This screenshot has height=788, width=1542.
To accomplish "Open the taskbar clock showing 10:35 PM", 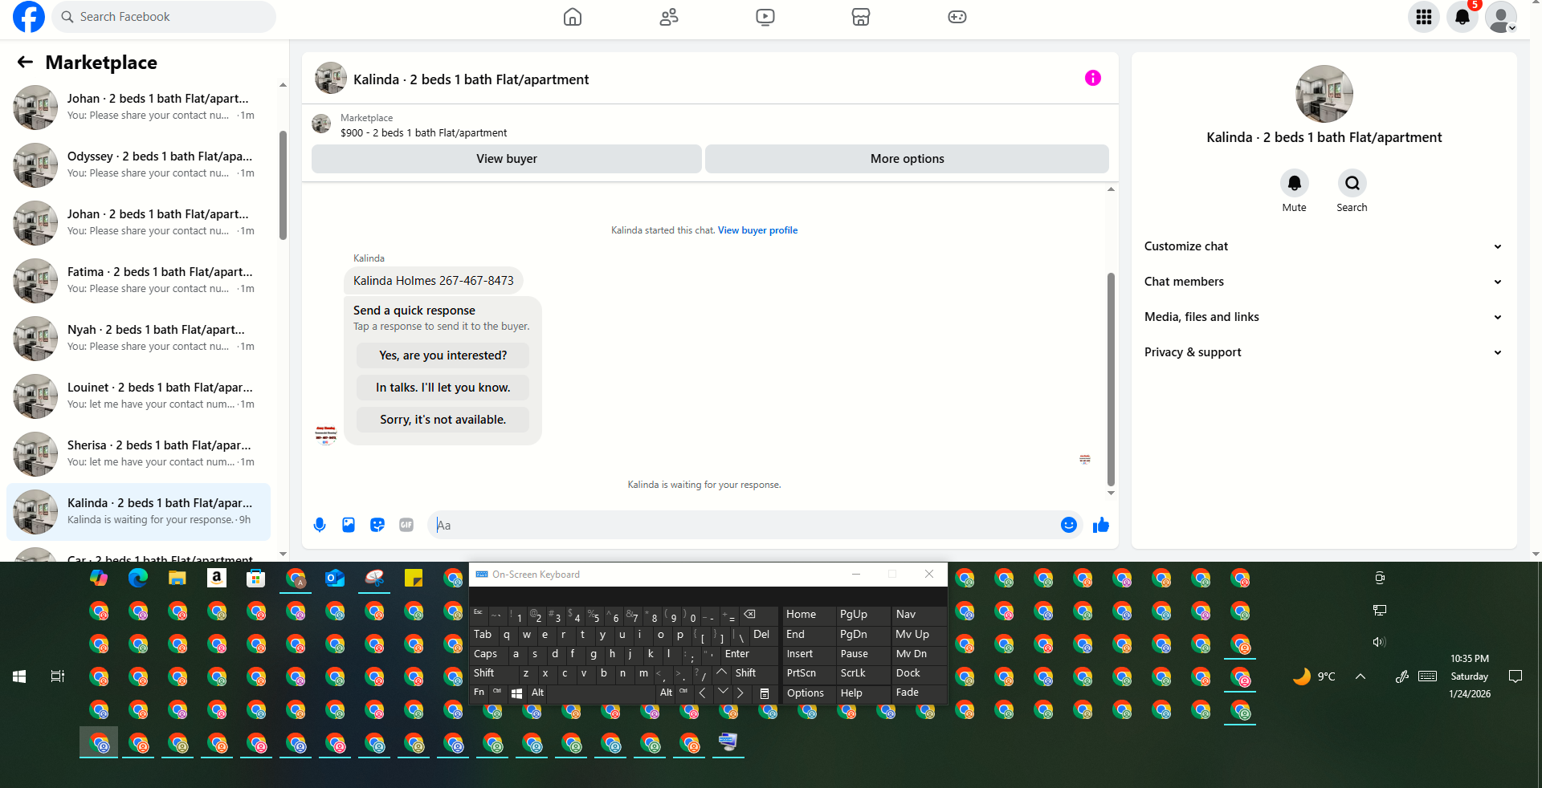I will click(x=1470, y=676).
